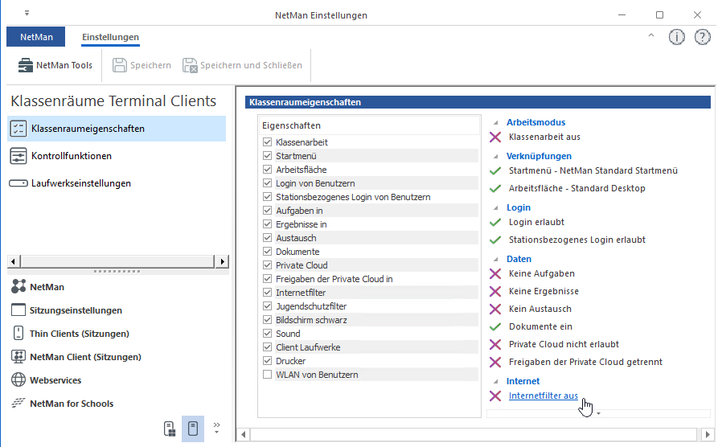Open NetMan for Schools icon
Screen dimensions: 722x447
tap(18, 403)
